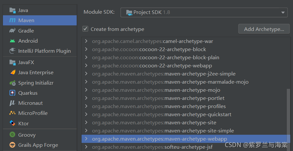Expand maven-archetype-site entry
293x151 pixels.
[86, 122]
